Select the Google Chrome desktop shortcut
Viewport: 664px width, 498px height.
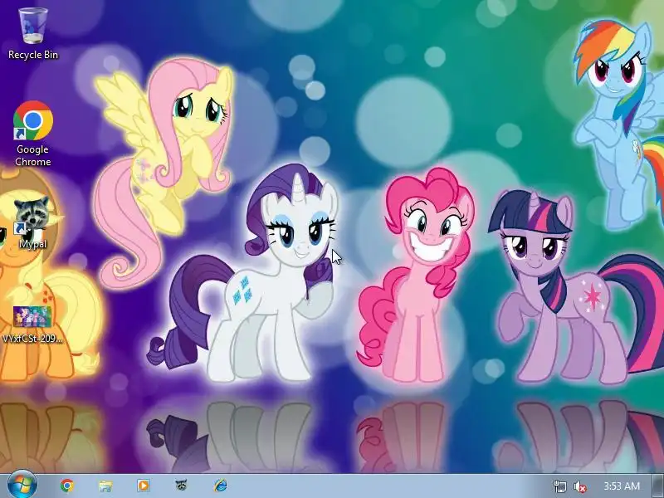point(33,134)
